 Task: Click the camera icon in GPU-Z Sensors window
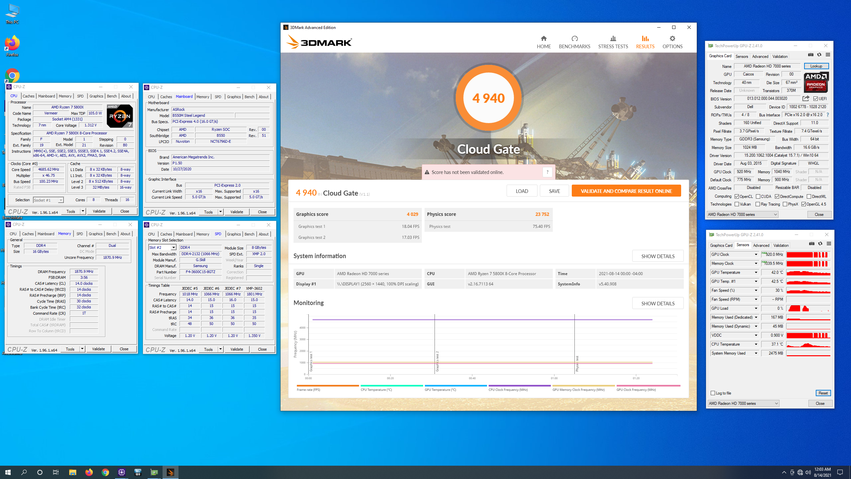click(x=811, y=244)
